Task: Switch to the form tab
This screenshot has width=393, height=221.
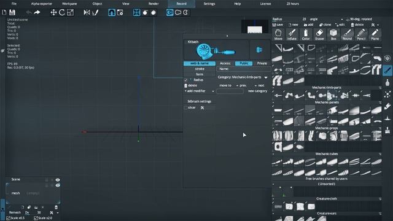Action: click(x=200, y=74)
